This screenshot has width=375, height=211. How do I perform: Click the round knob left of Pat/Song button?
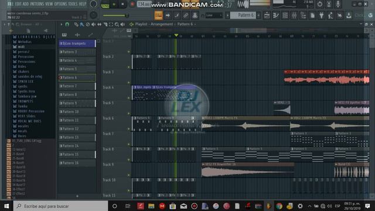point(94,4)
